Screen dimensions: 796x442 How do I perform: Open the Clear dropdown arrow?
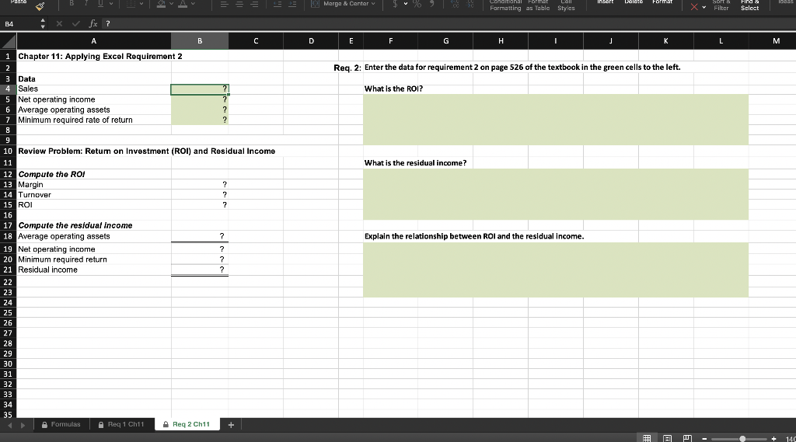(x=704, y=7)
